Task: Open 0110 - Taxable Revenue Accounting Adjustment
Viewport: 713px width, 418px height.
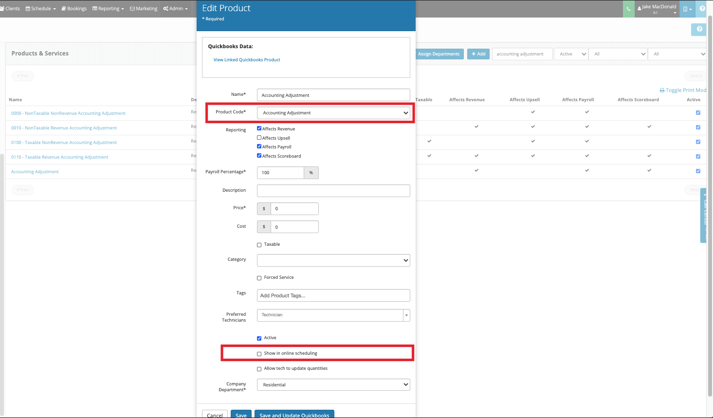Action: pyautogui.click(x=59, y=157)
